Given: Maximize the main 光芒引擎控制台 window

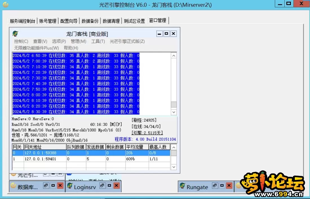Looking at the screenshot, I should pos(289,4).
